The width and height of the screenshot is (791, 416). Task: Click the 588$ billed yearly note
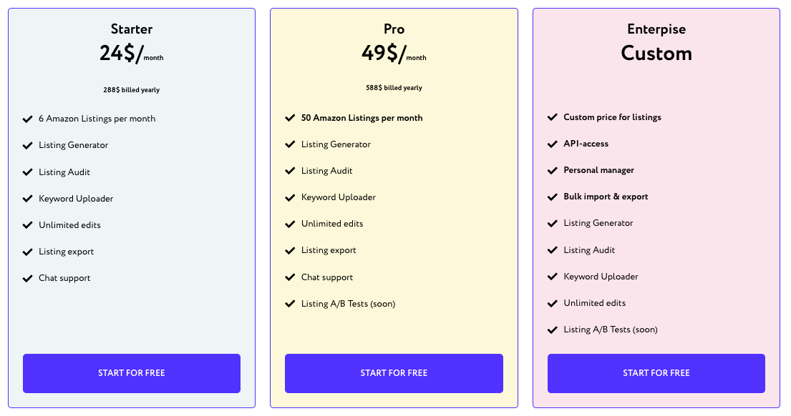click(394, 88)
